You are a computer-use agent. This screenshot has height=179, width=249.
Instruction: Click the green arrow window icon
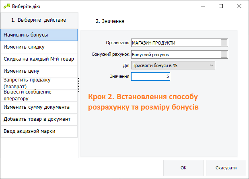point(7,6)
